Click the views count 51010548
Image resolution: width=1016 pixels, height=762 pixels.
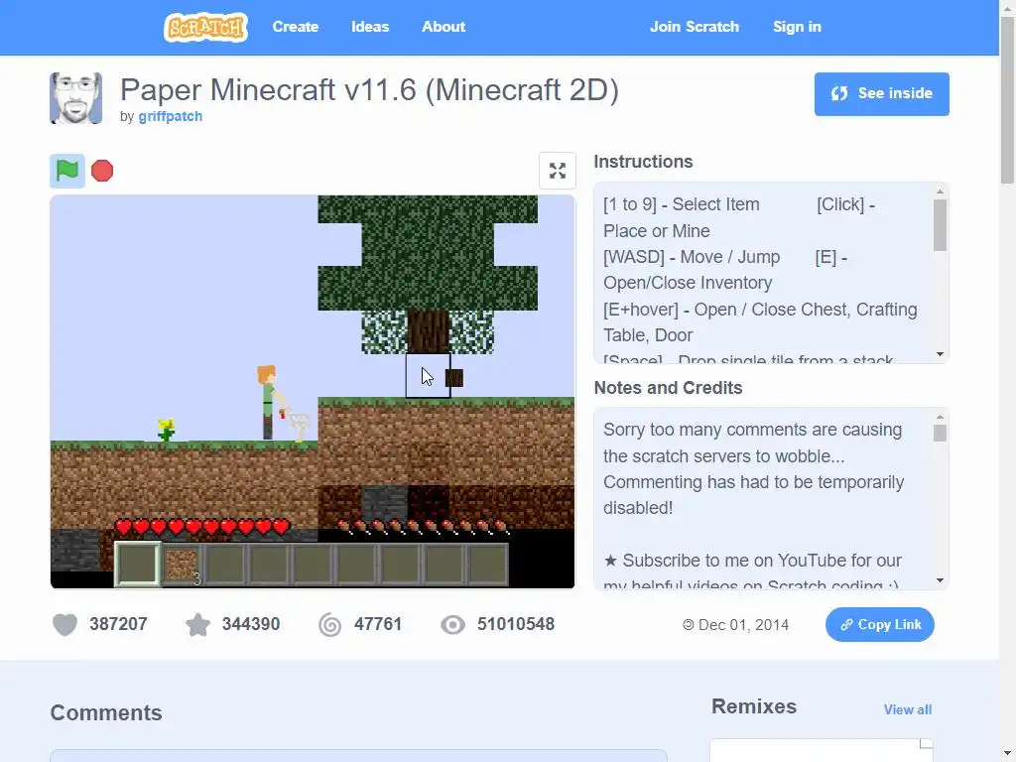pyautogui.click(x=516, y=624)
